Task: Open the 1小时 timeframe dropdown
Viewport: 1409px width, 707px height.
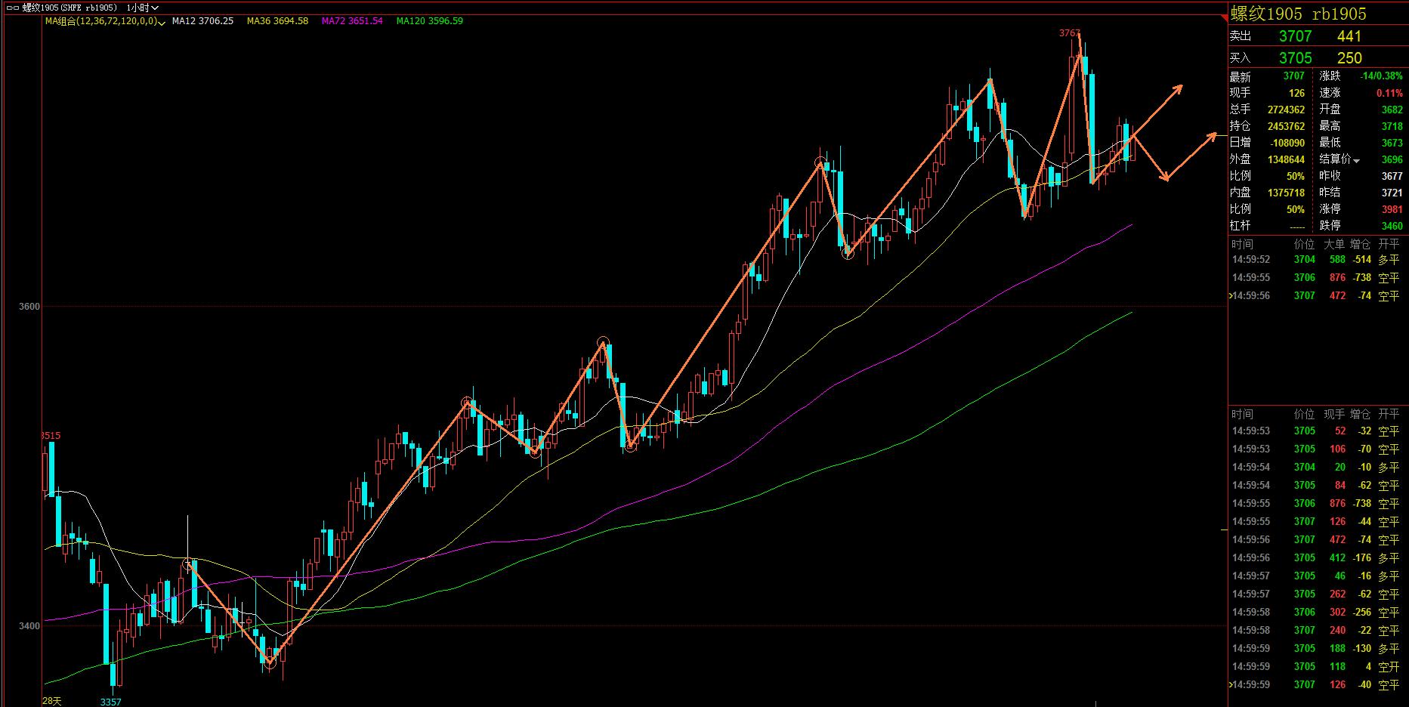Action: tap(141, 8)
